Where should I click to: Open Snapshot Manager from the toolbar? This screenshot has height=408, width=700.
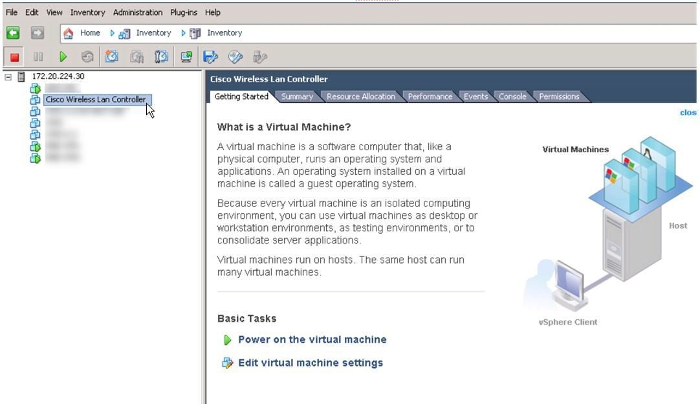tap(161, 57)
